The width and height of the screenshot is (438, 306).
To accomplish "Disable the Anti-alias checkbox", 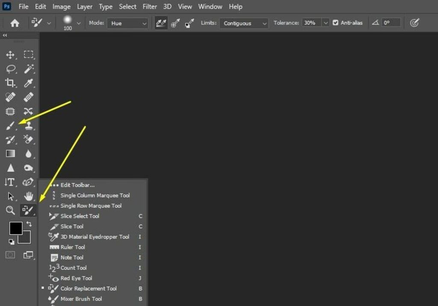I will pos(335,23).
